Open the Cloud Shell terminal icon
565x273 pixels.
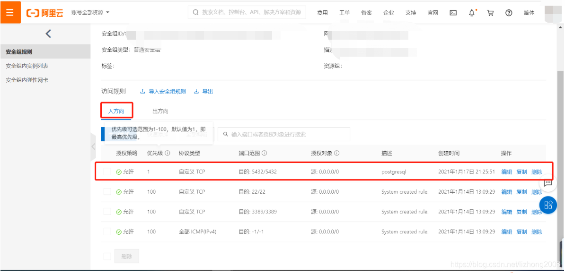tap(453, 13)
